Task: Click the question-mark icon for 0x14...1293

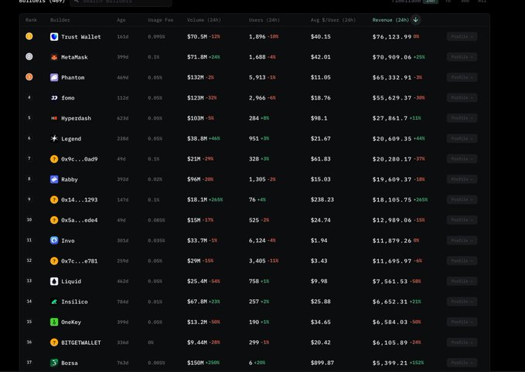Action: [x=54, y=200]
